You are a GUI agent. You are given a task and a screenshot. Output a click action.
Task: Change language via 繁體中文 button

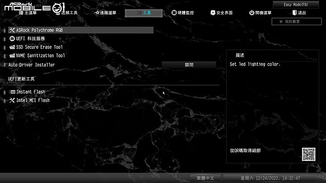coord(206,178)
